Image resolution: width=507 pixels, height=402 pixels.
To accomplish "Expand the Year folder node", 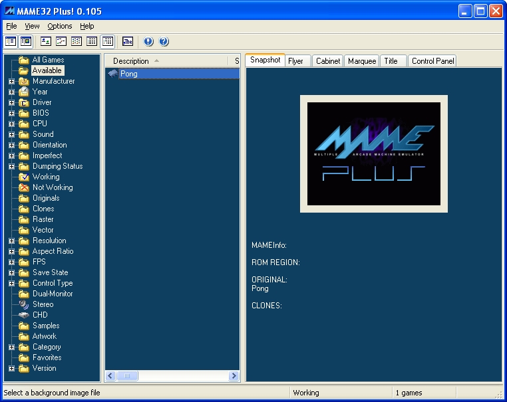I will [11, 92].
